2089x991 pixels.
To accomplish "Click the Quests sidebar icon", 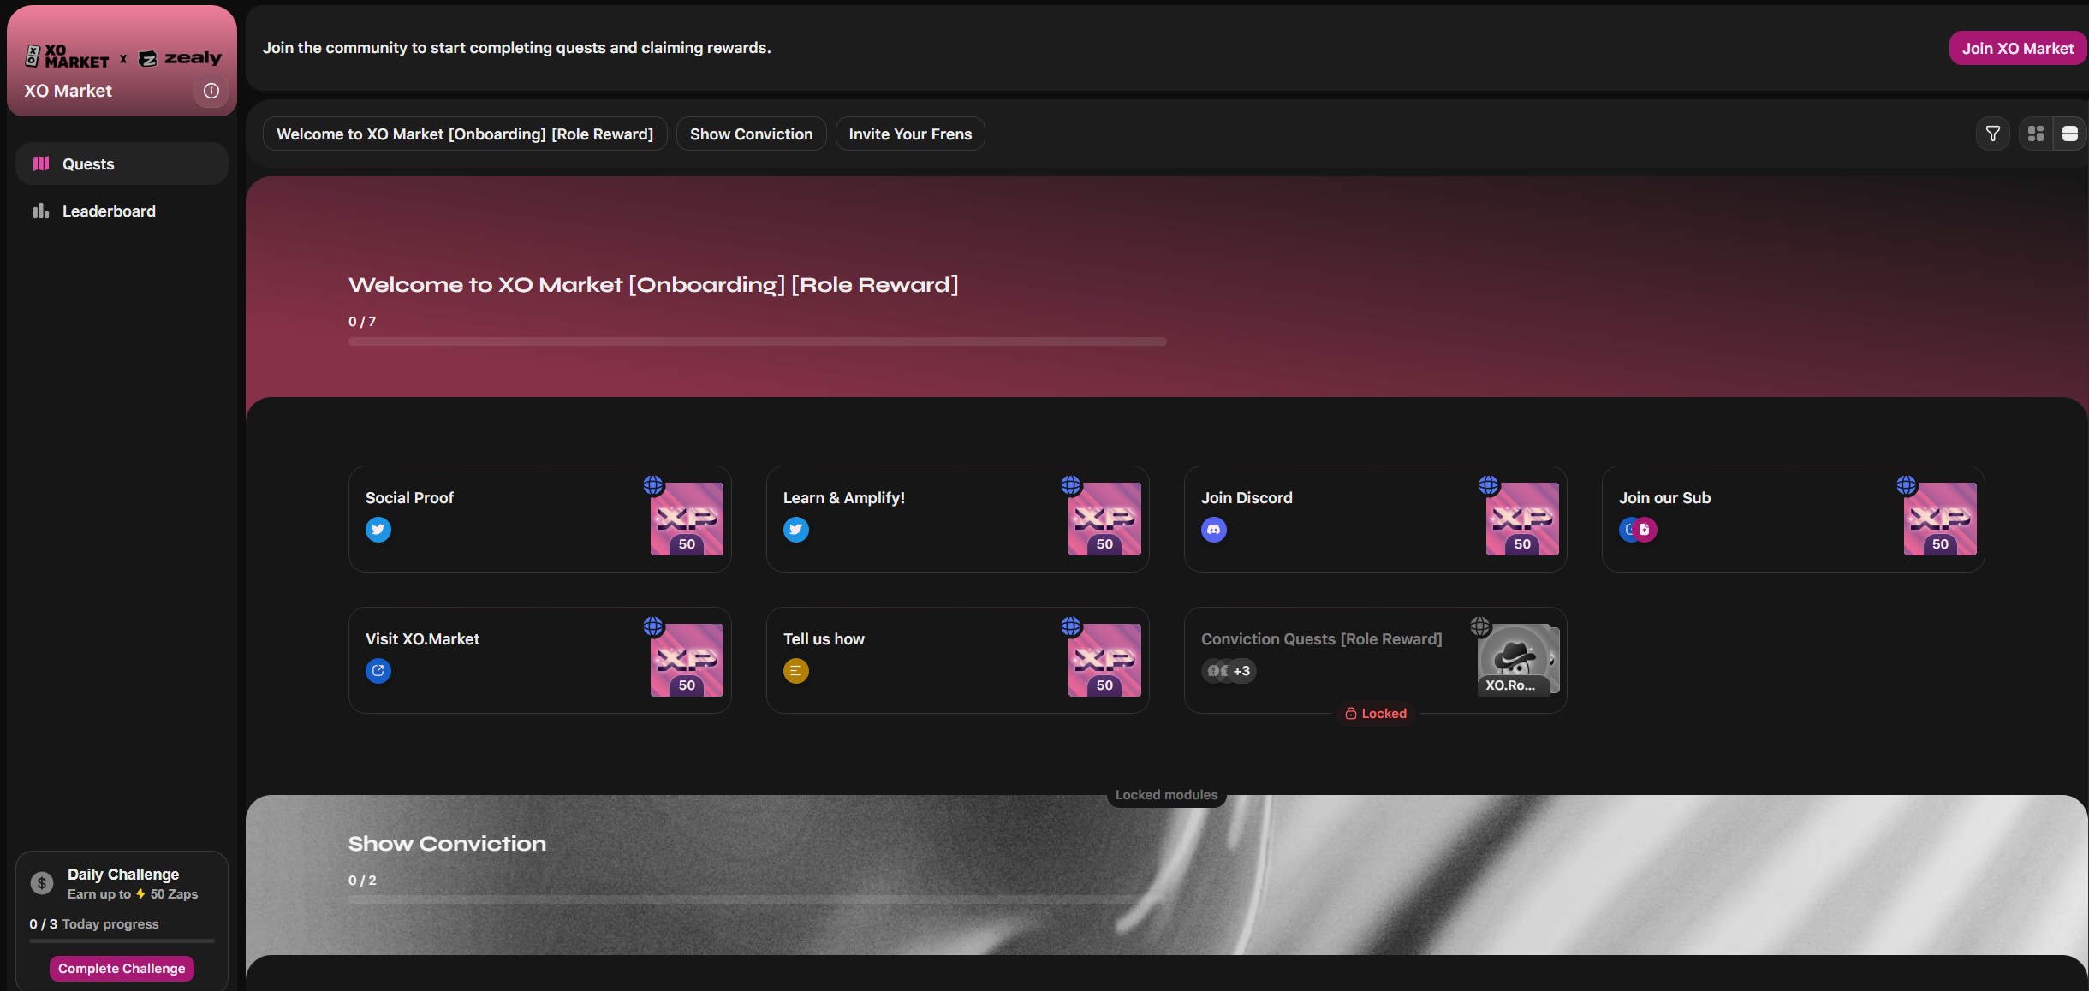I will pos(41,163).
